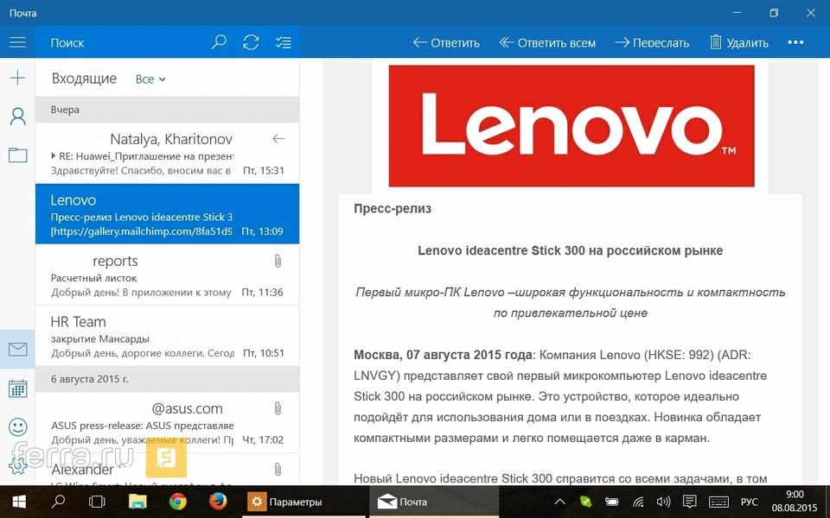Open accounts via person icon
830x518 pixels.
coord(17,117)
